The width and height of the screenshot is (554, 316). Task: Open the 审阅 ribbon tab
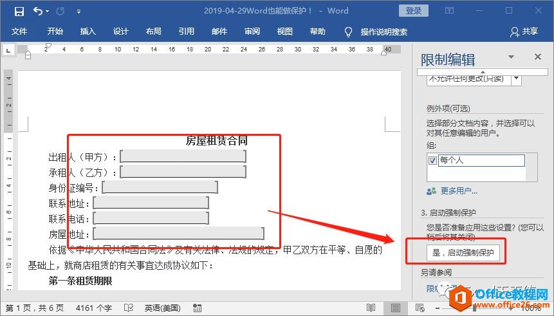[252, 32]
